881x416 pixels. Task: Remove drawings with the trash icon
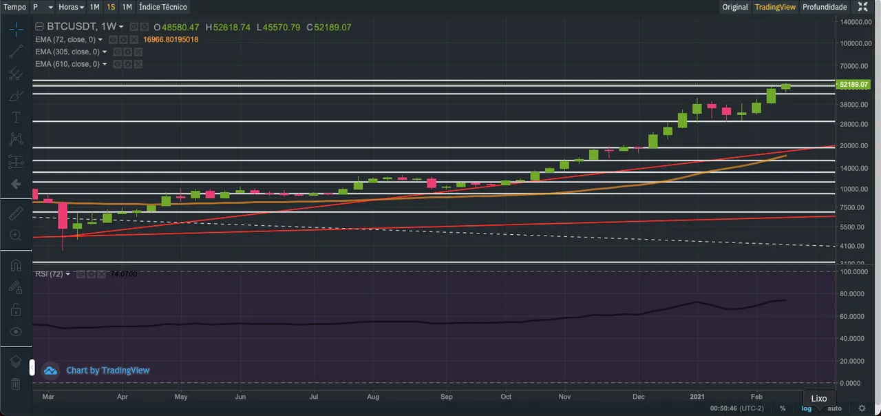tap(16, 384)
